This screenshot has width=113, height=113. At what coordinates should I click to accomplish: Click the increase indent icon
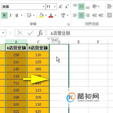(x=101, y=15)
